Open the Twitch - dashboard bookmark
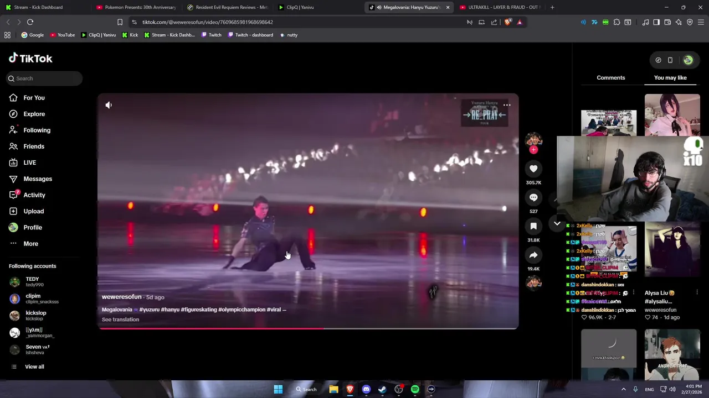This screenshot has height=398, width=709. (x=250, y=35)
